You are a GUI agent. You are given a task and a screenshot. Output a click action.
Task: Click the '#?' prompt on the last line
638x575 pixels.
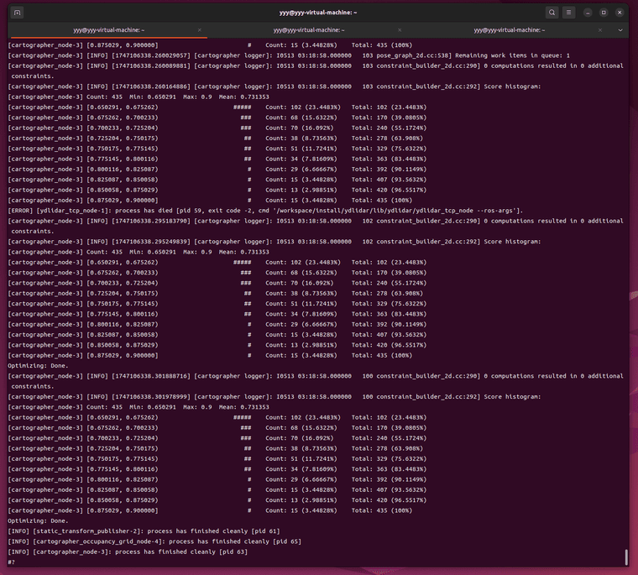tap(12, 562)
